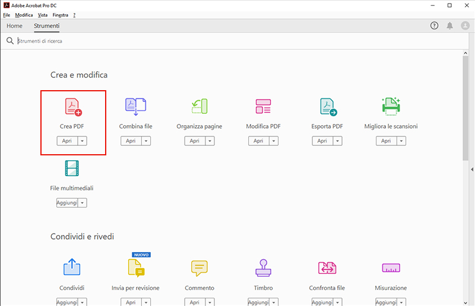This screenshot has width=475, height=306.
Task: Click Aggiungi button under File multimediali
Action: point(67,203)
